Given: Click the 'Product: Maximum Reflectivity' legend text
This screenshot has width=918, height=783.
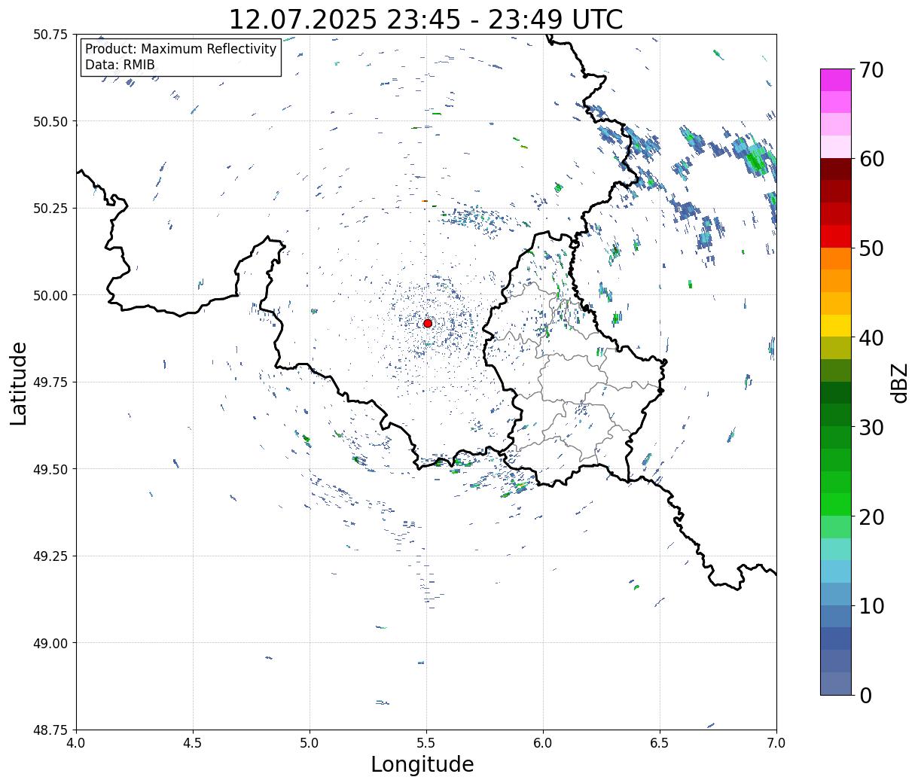Looking at the screenshot, I should click(181, 49).
